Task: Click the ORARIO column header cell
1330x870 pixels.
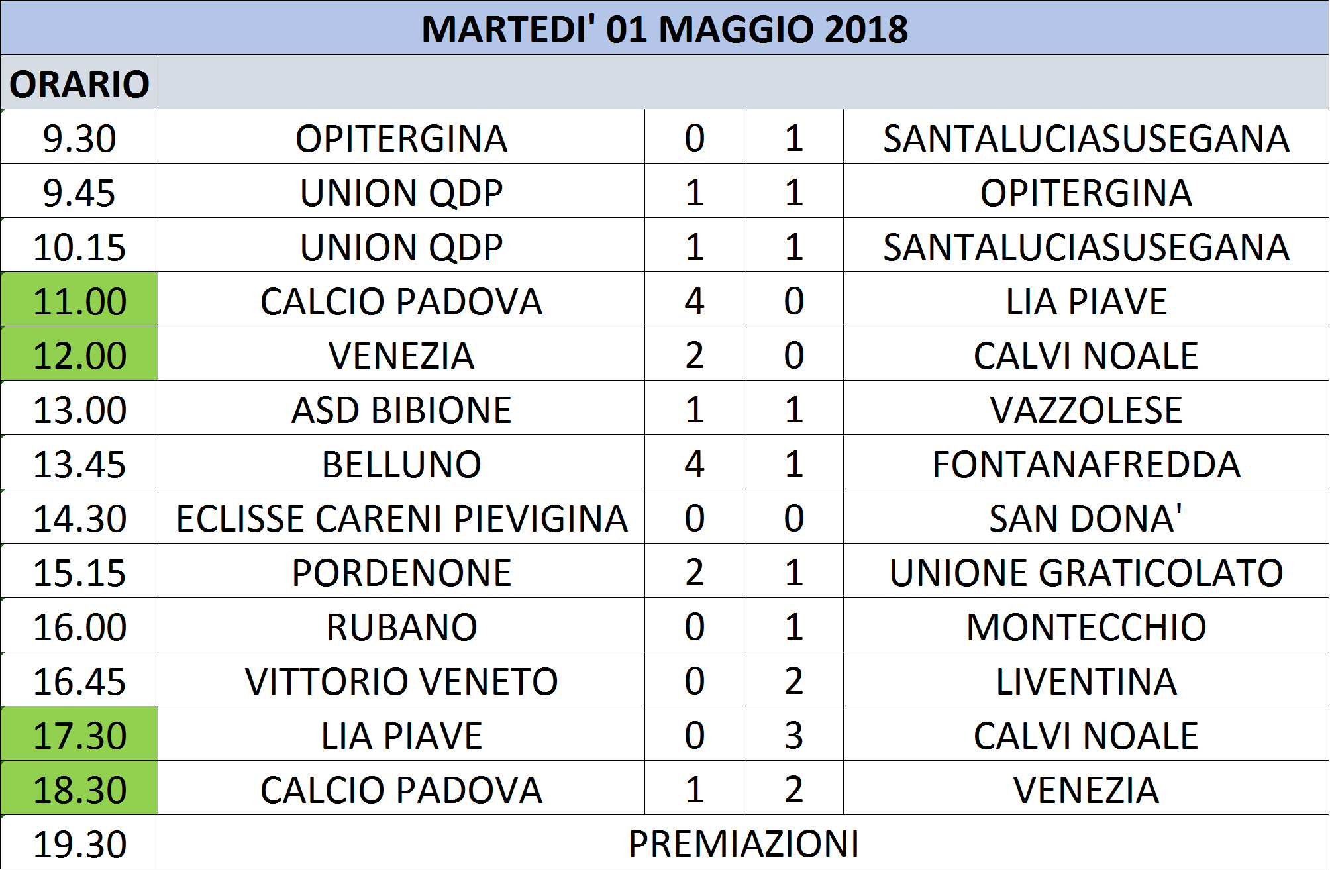Action: coord(79,82)
